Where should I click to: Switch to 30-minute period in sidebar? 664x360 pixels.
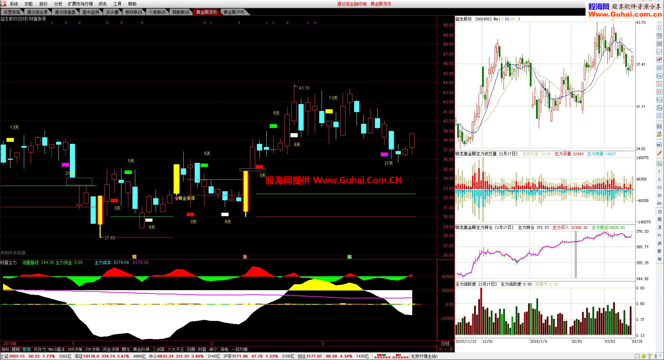tap(659, 195)
